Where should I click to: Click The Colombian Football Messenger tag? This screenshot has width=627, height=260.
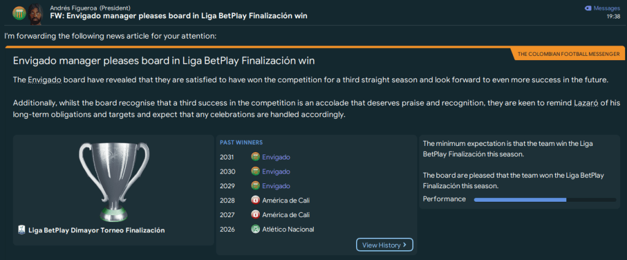point(568,54)
